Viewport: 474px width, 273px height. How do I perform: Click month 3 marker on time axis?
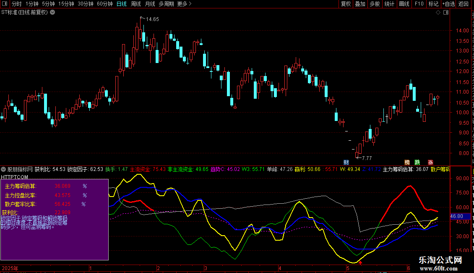(206, 268)
